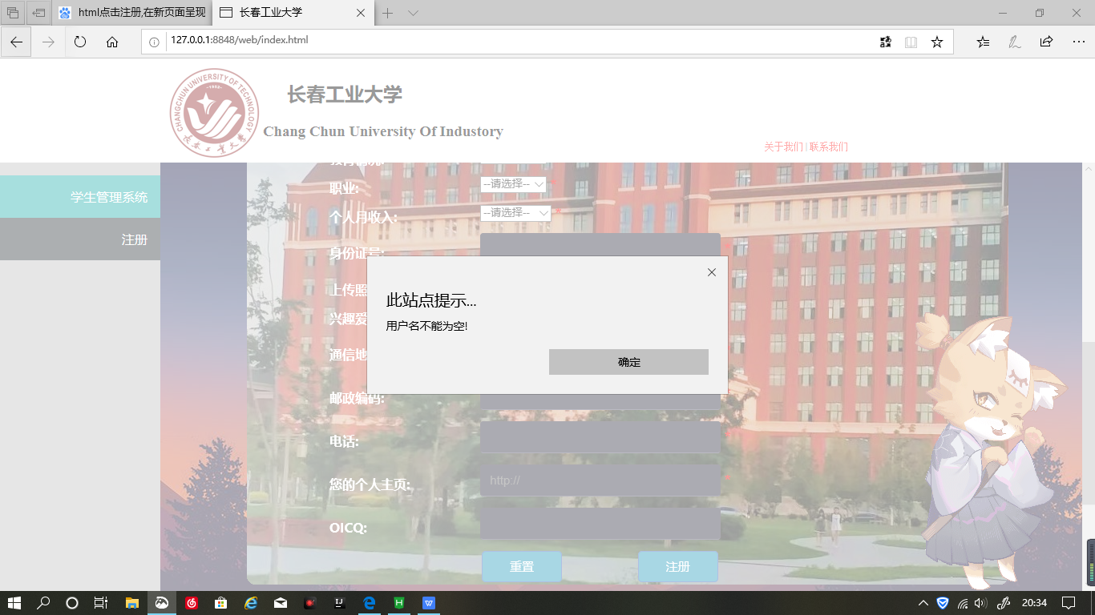Switch to HBuilder on the taskbar
1095x615 pixels.
398,603
